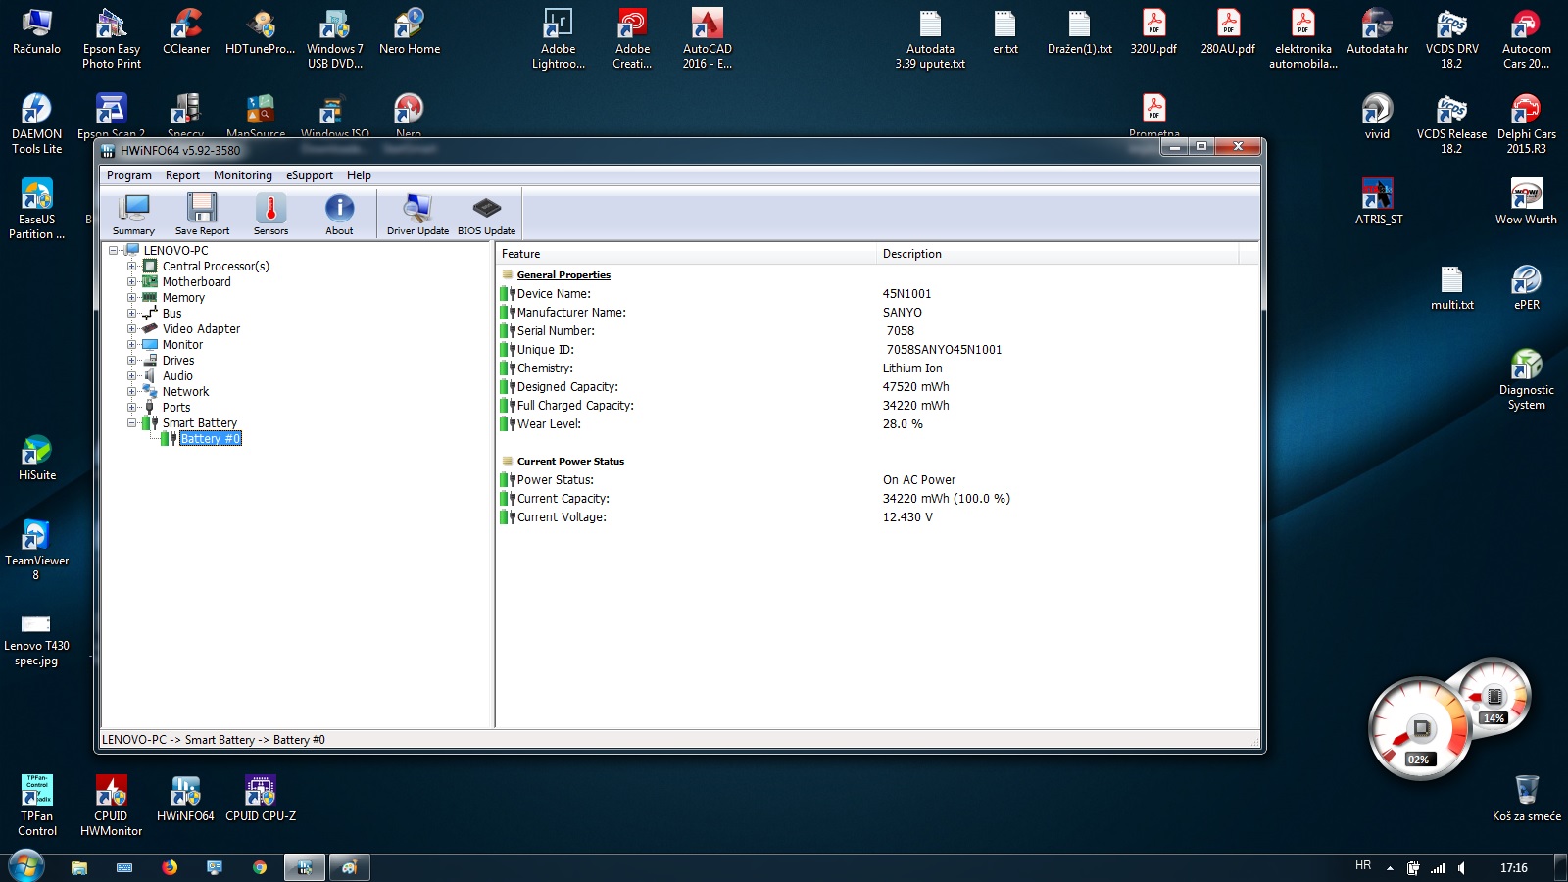Screen dimensions: 1568x882
Task: Click the General Properties section heading
Action: tap(563, 274)
